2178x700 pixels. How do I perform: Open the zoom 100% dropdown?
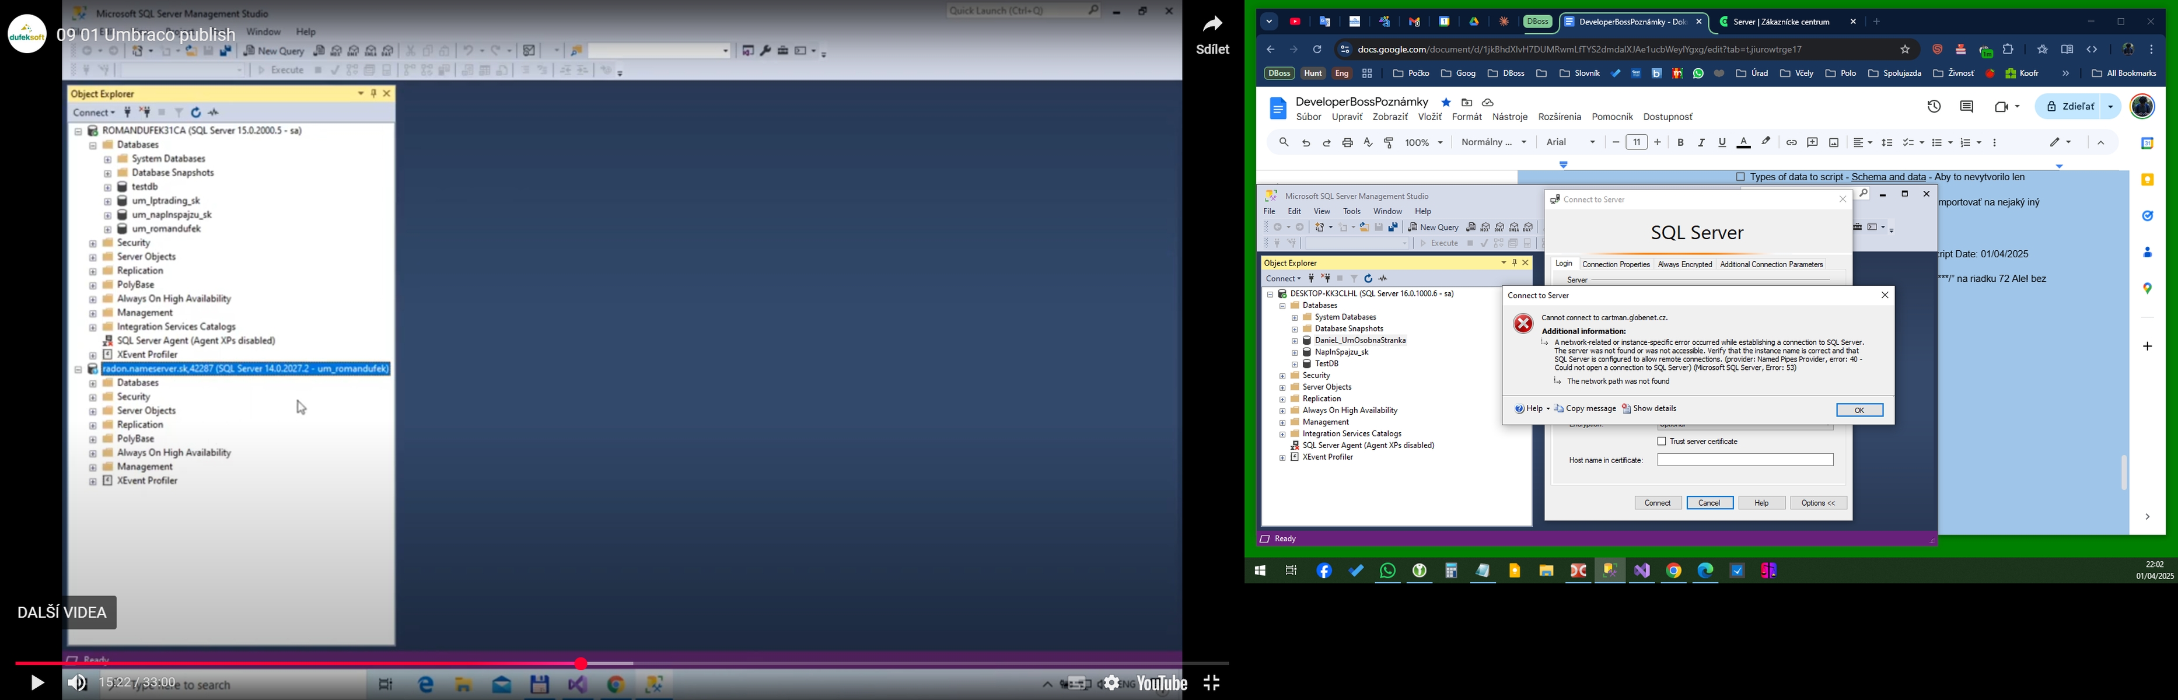click(1424, 143)
